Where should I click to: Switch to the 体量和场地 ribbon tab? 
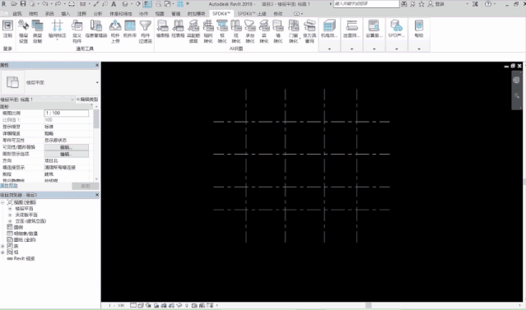pyautogui.click(x=121, y=14)
